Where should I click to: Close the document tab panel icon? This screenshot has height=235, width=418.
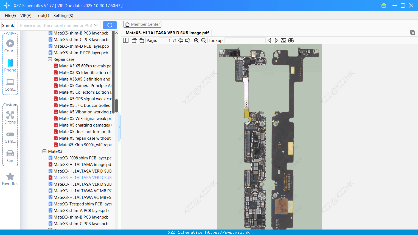coord(413,33)
